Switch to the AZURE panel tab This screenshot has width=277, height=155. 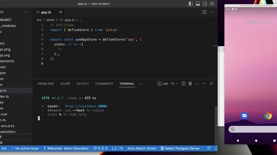click(65, 84)
